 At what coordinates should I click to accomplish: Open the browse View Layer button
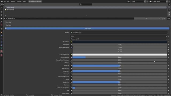pyautogui.click(x=151, y=1)
